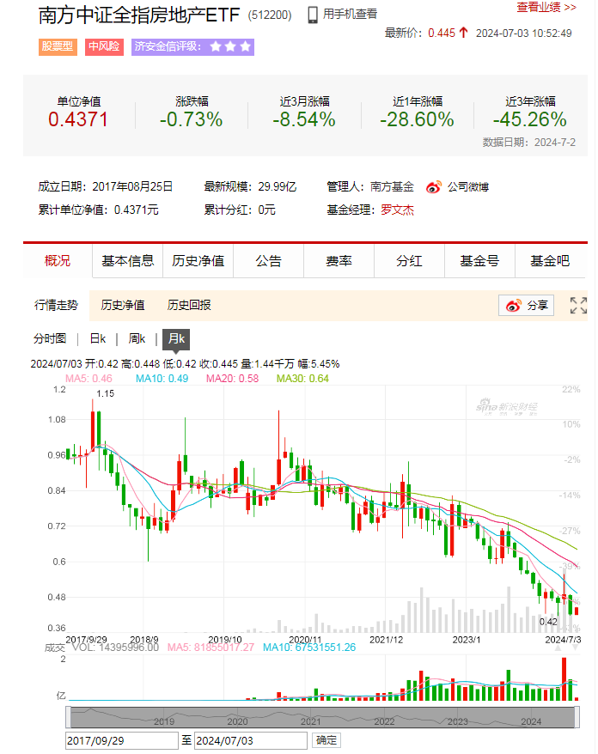Click the 成立日期: 2017年08月25日 text
The image size is (598, 754).
click(106, 186)
